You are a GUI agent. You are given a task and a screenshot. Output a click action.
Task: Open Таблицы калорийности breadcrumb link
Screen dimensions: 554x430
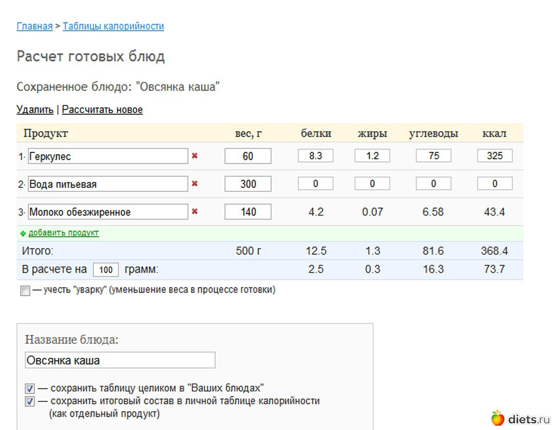pos(113,26)
